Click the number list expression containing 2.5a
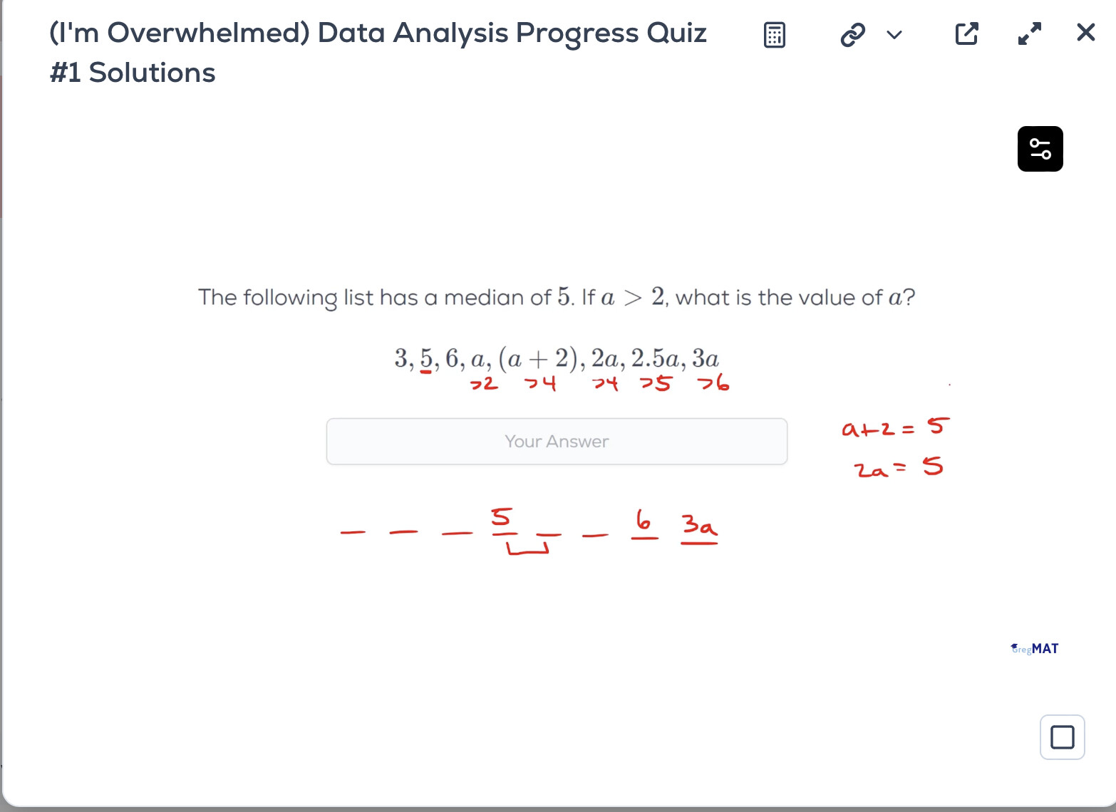The image size is (1116, 812). [x=556, y=358]
